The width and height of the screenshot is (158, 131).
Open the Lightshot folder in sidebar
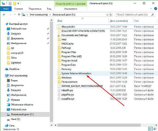[16, 63]
